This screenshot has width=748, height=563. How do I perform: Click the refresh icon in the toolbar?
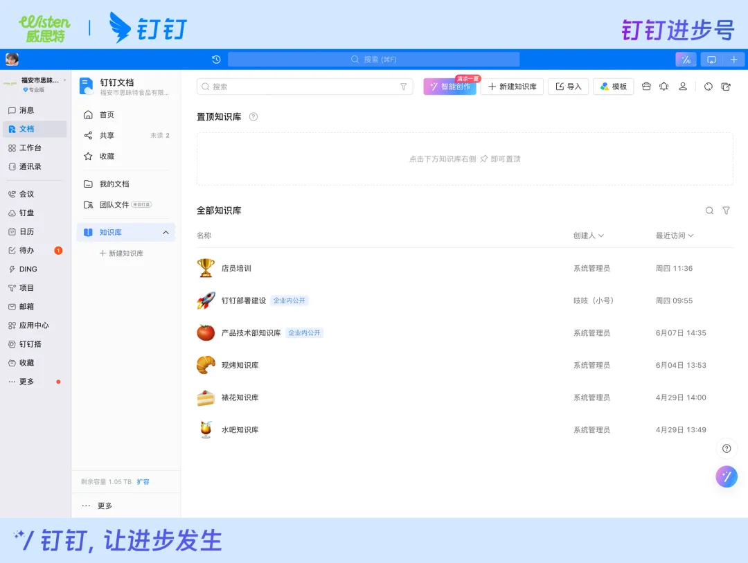point(709,87)
